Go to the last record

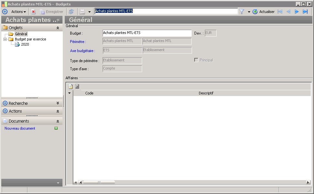point(305,12)
